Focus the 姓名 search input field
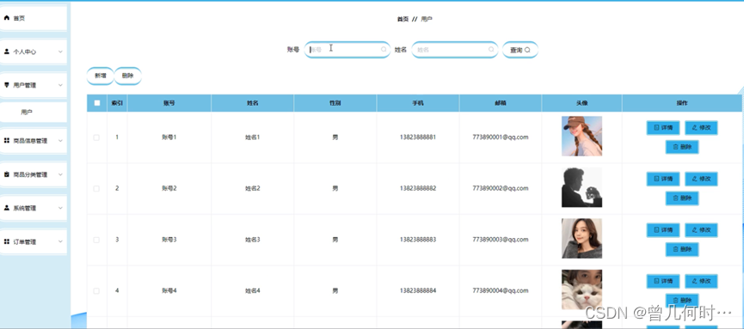The width and height of the screenshot is (744, 329). (x=454, y=49)
